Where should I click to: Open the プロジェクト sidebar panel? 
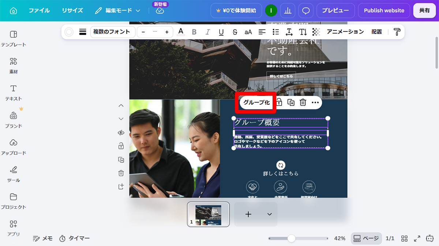14,201
